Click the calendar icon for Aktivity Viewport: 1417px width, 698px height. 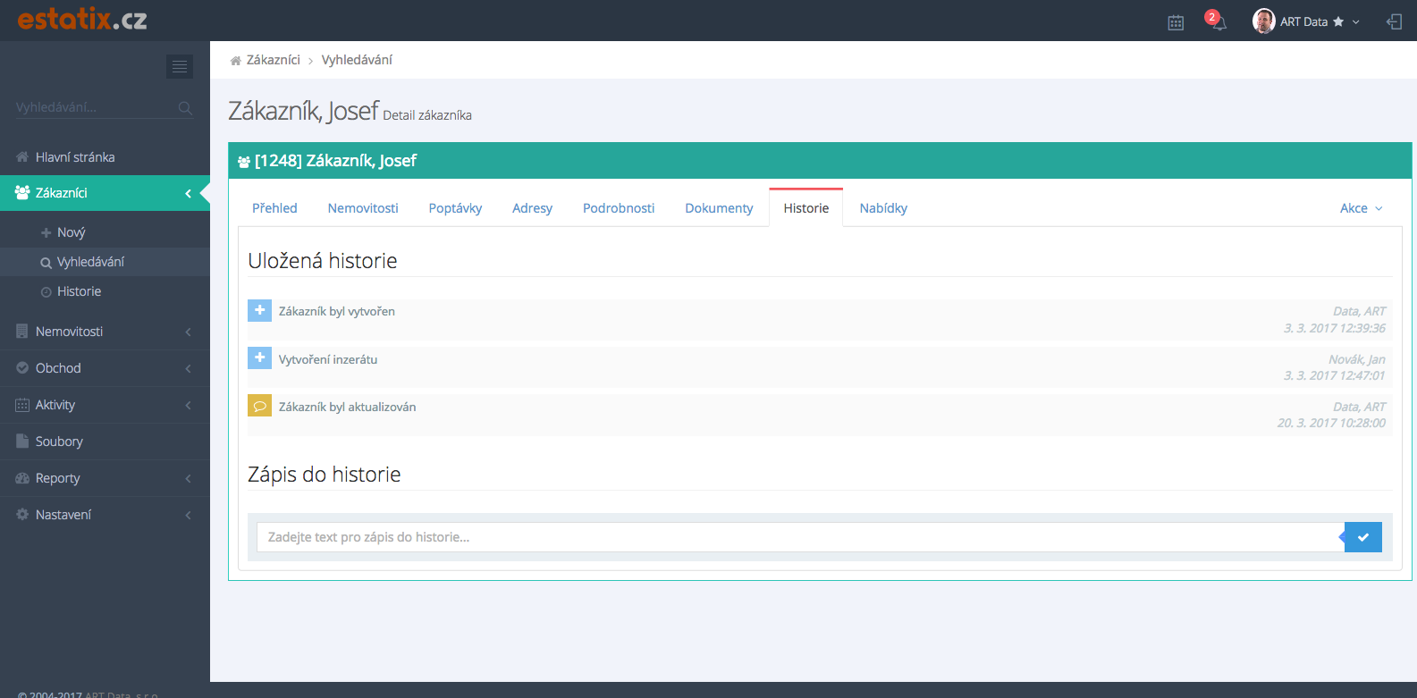22,405
